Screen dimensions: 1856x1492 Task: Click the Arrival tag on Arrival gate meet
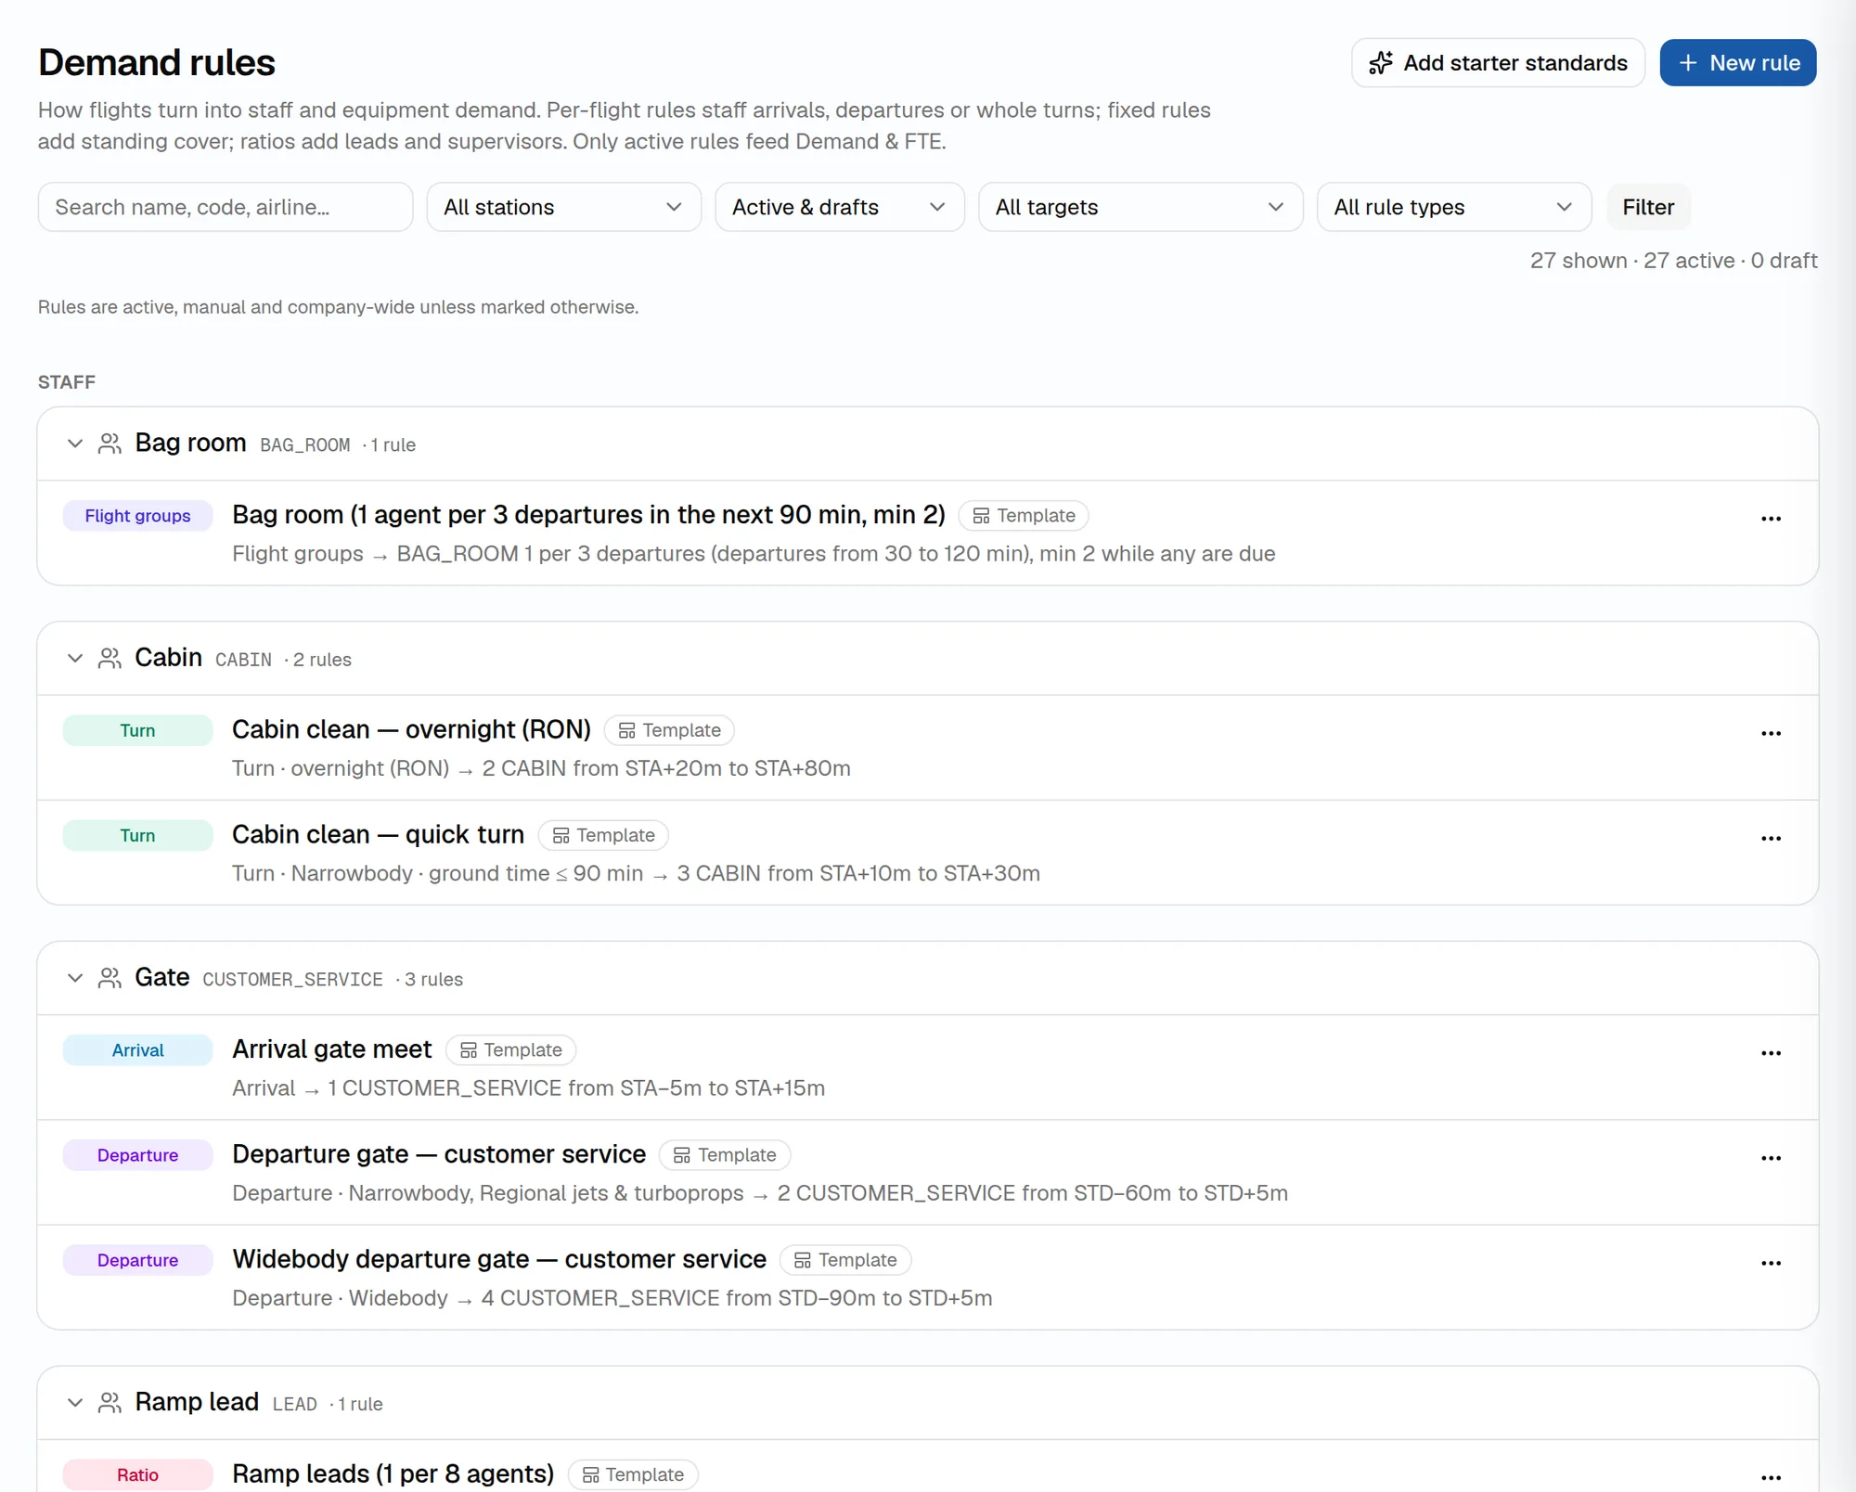click(137, 1050)
